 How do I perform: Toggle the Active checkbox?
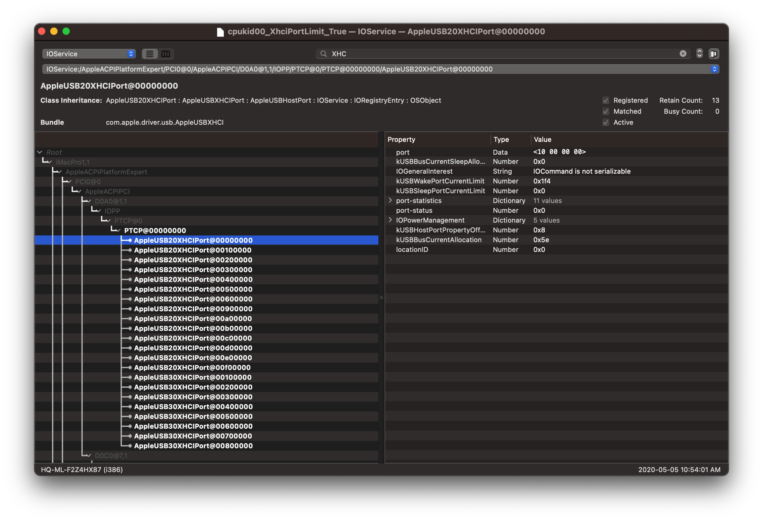pos(606,122)
